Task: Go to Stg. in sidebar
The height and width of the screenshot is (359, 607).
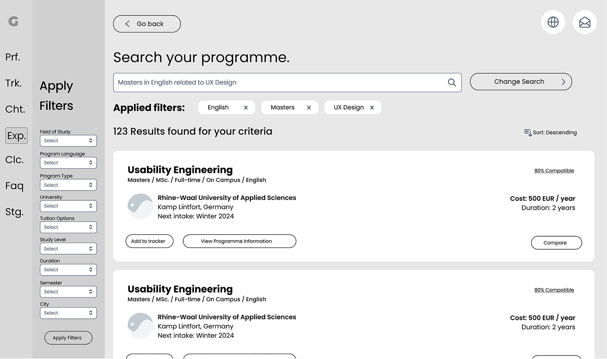Action: coord(15,212)
